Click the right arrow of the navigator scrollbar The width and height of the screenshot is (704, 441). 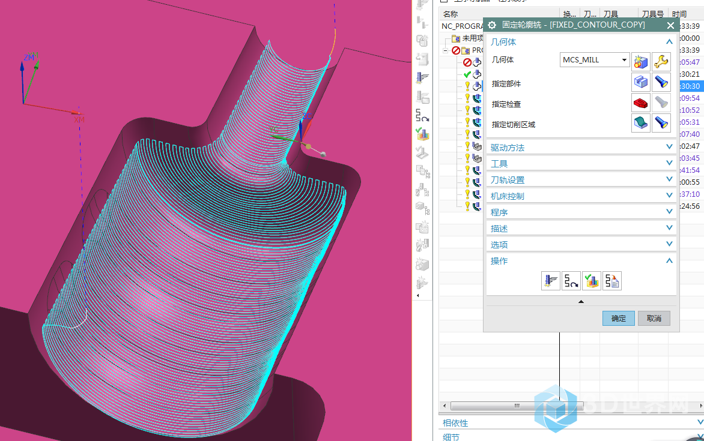(701, 406)
